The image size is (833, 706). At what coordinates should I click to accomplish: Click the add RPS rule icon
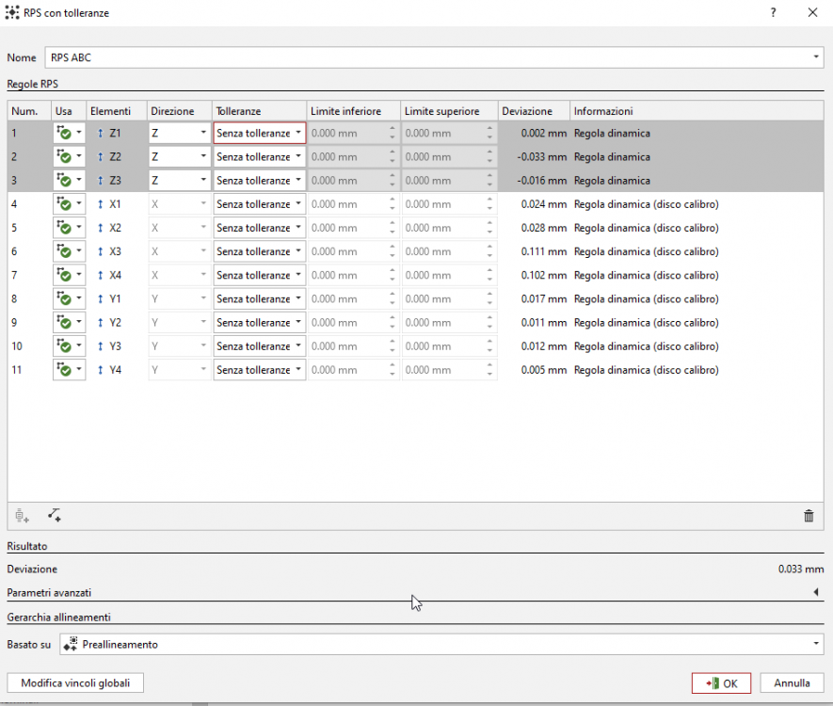[23, 515]
